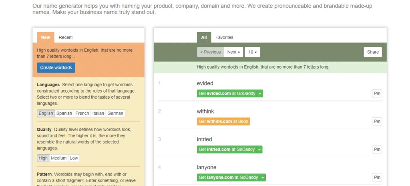Get withink.com at Sedo

[x=223, y=121]
